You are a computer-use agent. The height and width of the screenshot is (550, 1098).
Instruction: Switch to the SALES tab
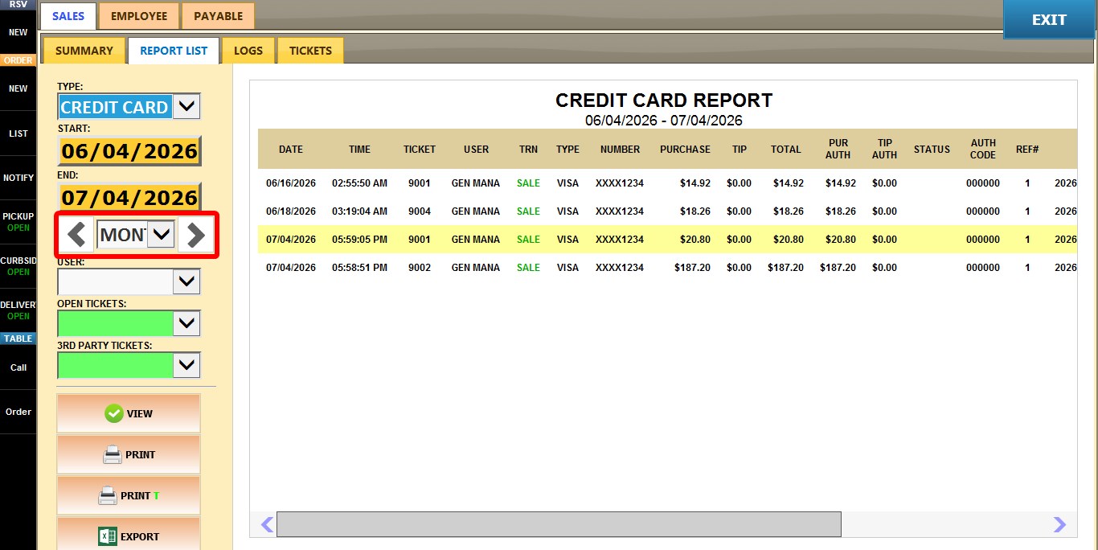coord(68,16)
